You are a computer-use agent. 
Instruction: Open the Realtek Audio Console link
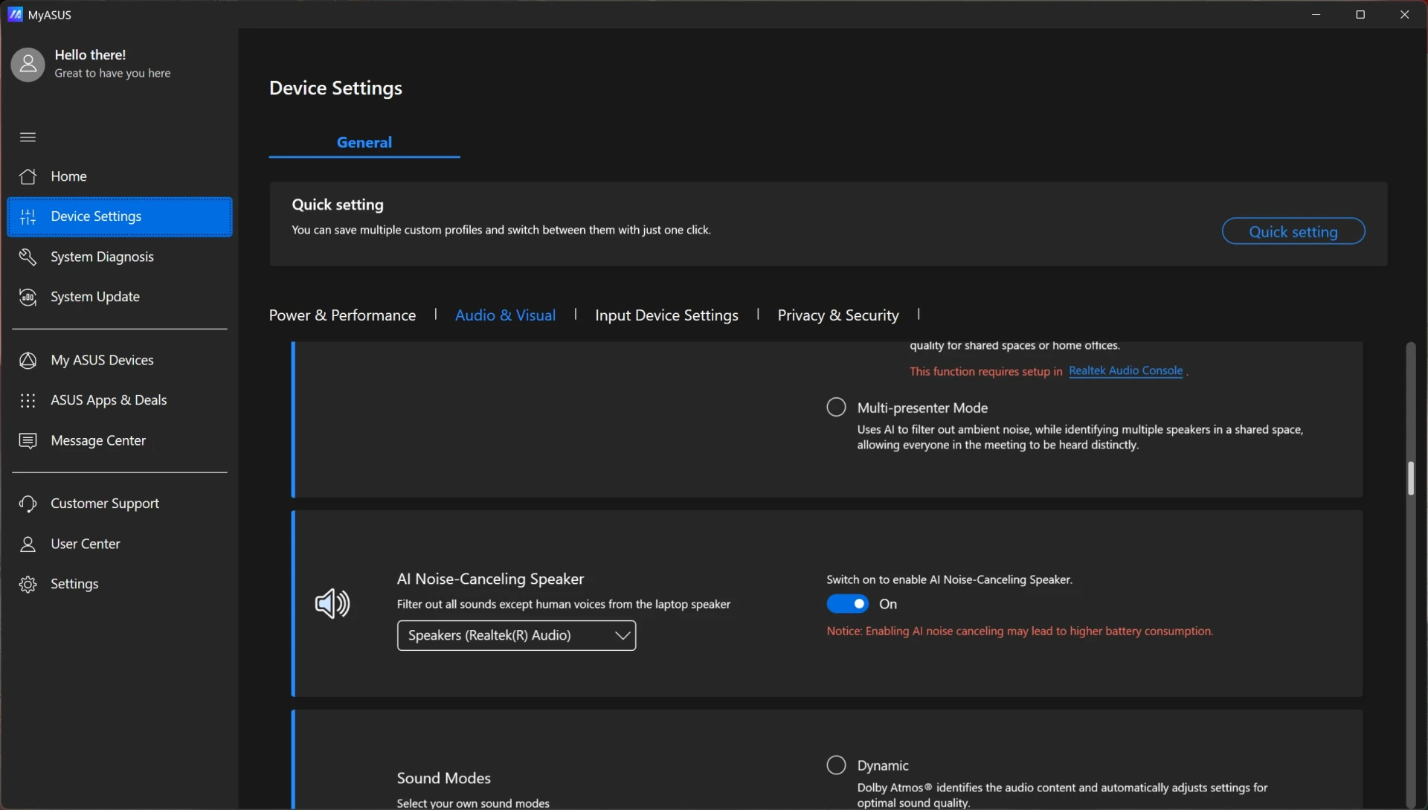[1125, 370]
